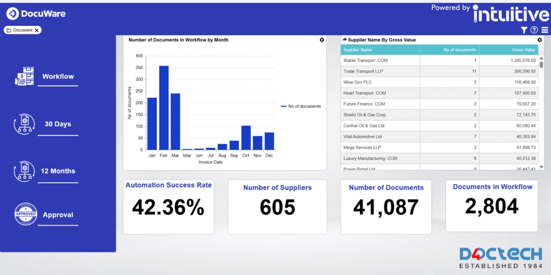
Task: Click the Approved stamp icon
Action: [x=25, y=214]
